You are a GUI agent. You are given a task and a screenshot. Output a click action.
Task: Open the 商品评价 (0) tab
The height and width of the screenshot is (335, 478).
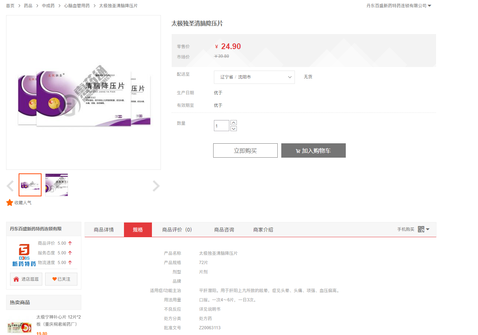(x=177, y=230)
